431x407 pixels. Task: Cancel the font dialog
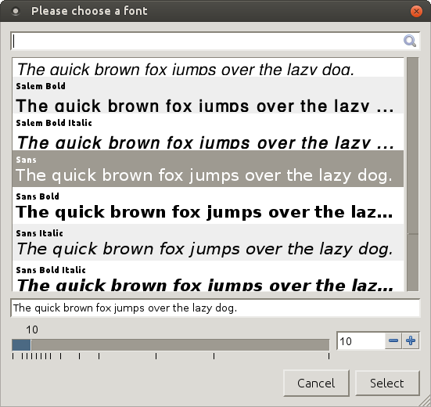316,383
